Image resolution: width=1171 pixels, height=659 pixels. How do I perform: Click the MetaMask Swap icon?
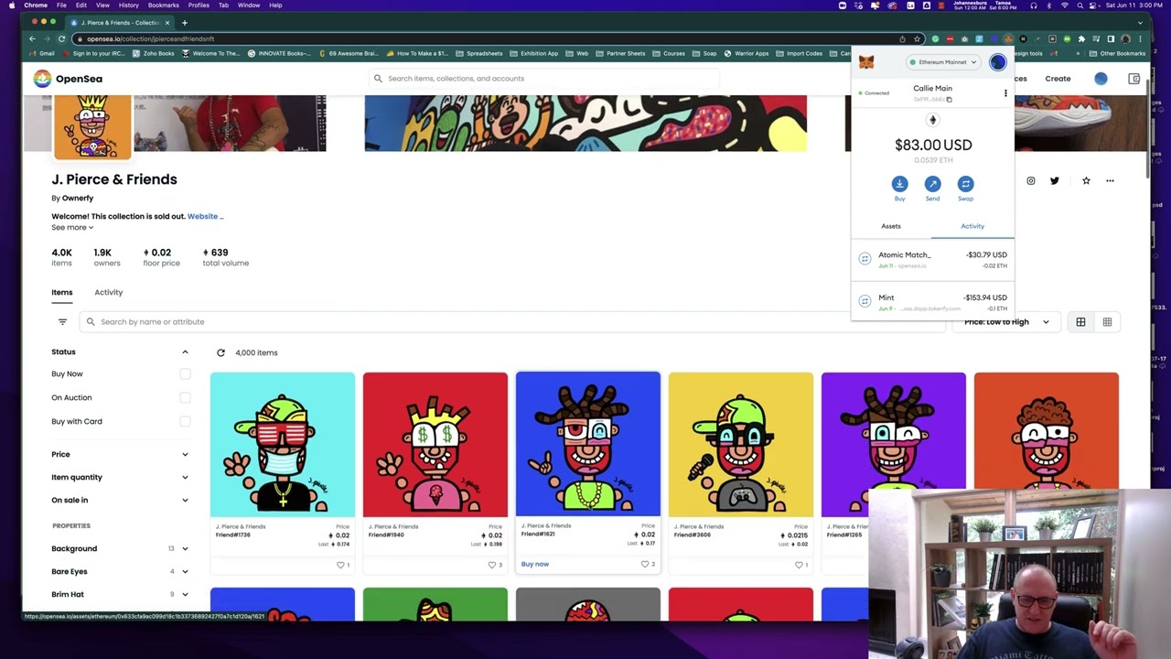click(x=965, y=184)
